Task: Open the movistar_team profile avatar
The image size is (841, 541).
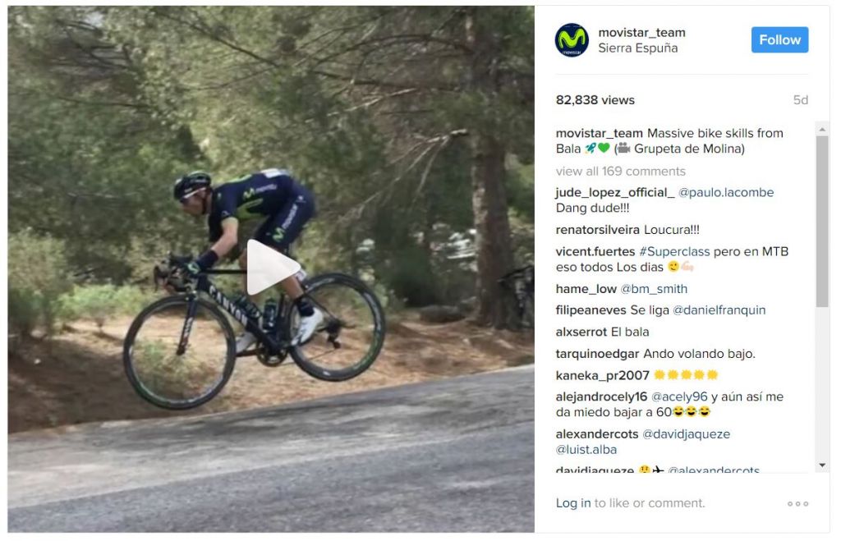Action: (x=572, y=40)
